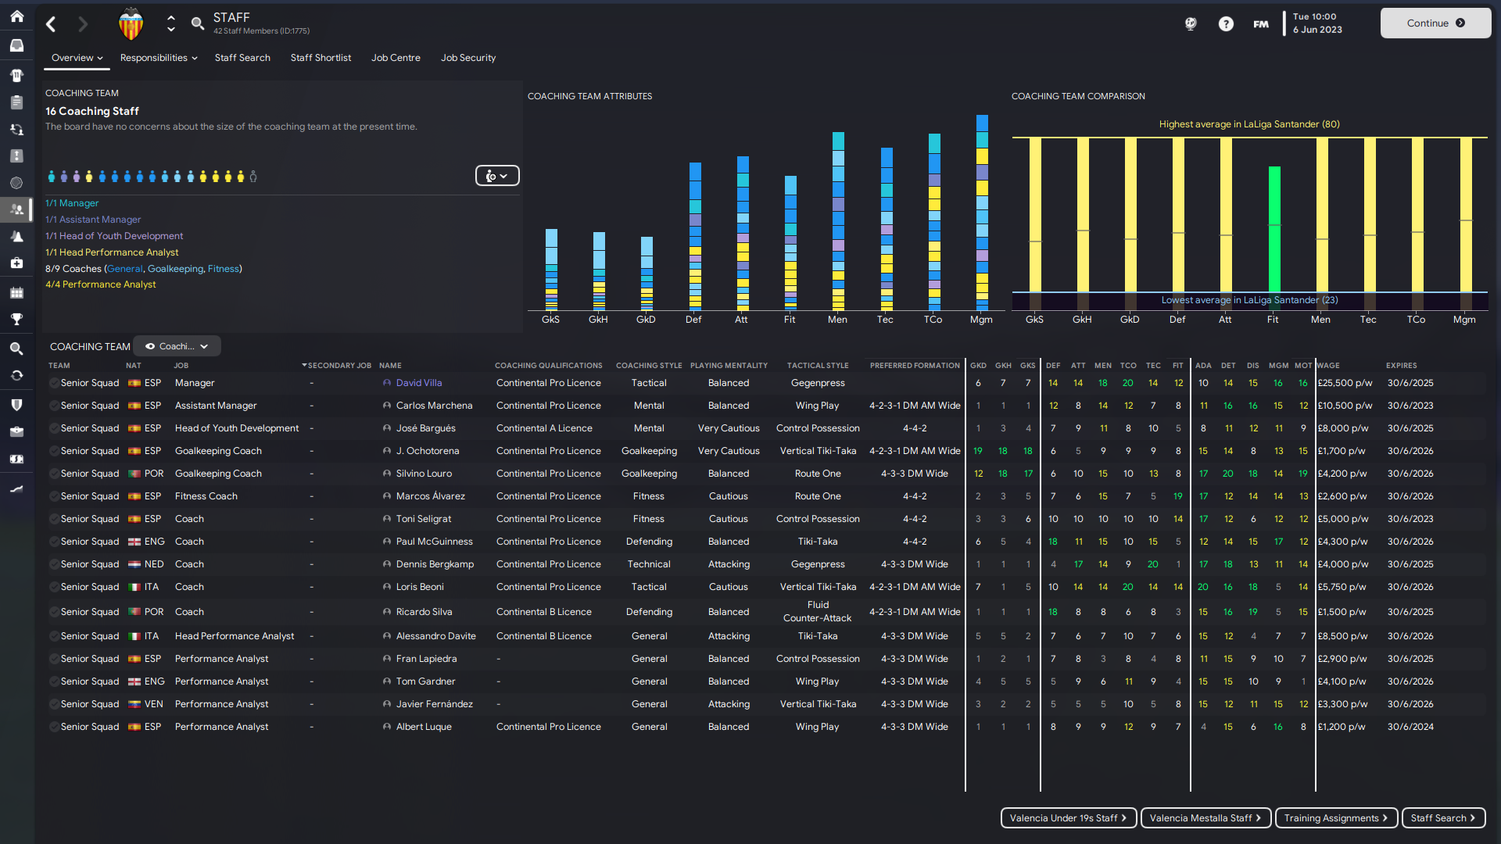Select the Dennis Bergkamp row radio
Viewport: 1501px width, 844px height.
click(54, 564)
